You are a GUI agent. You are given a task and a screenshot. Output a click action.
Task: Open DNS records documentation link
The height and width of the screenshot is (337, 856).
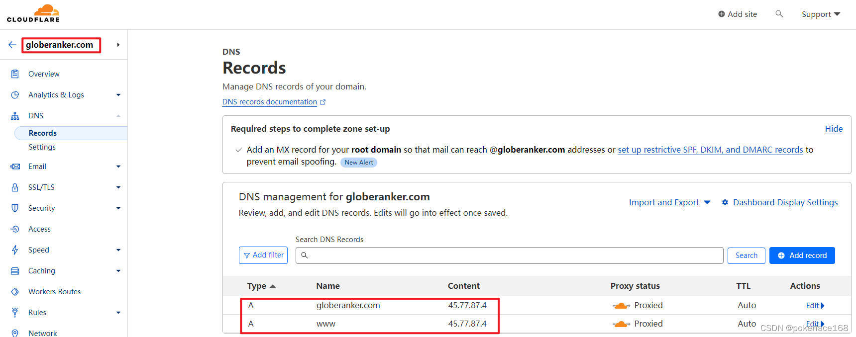click(x=269, y=102)
